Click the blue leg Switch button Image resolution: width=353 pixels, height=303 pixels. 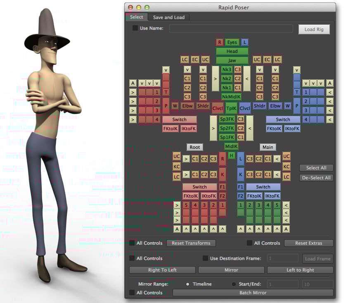pyautogui.click(x=263, y=187)
